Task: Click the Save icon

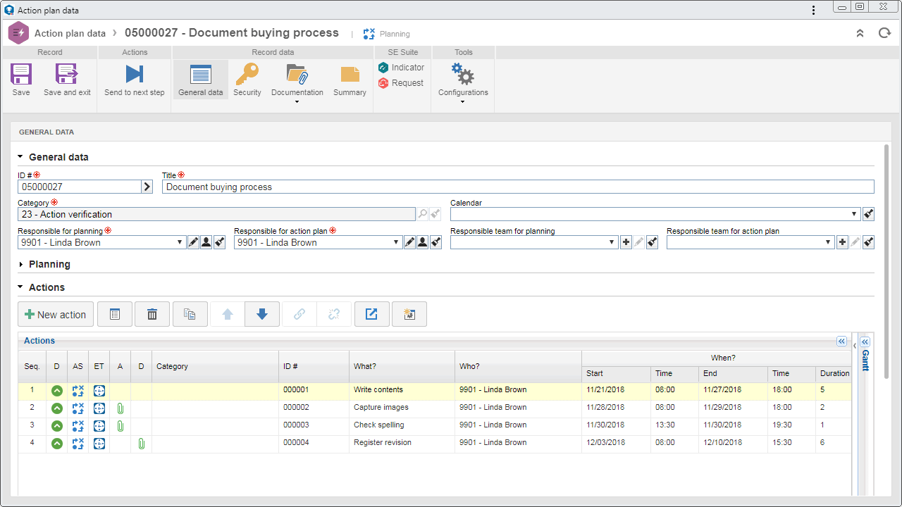Action: pos(21,74)
